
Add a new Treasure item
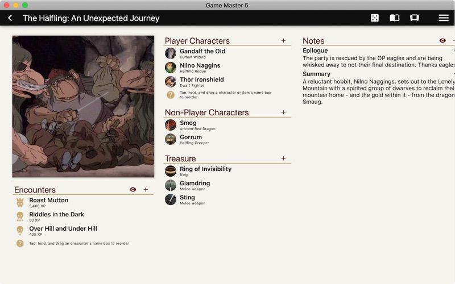(283, 158)
